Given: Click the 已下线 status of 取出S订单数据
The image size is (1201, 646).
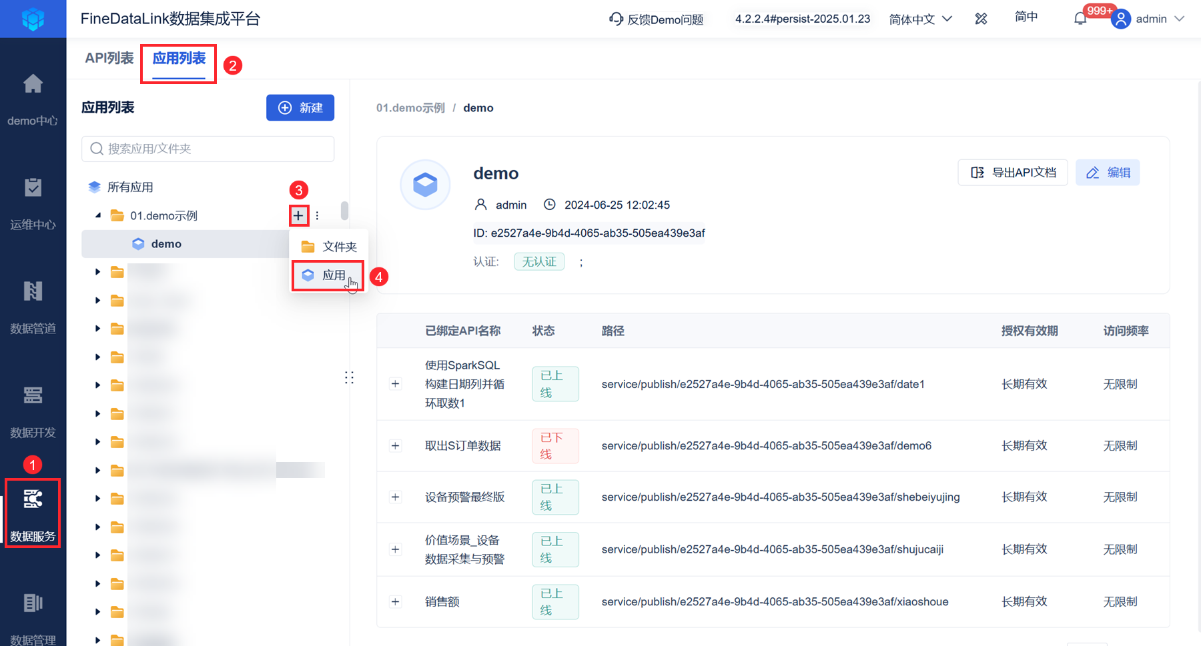Looking at the screenshot, I should click(x=555, y=446).
